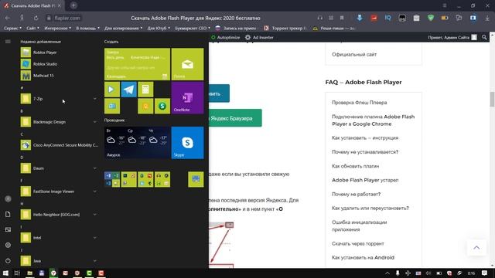Open the action center notification icon

point(485,273)
